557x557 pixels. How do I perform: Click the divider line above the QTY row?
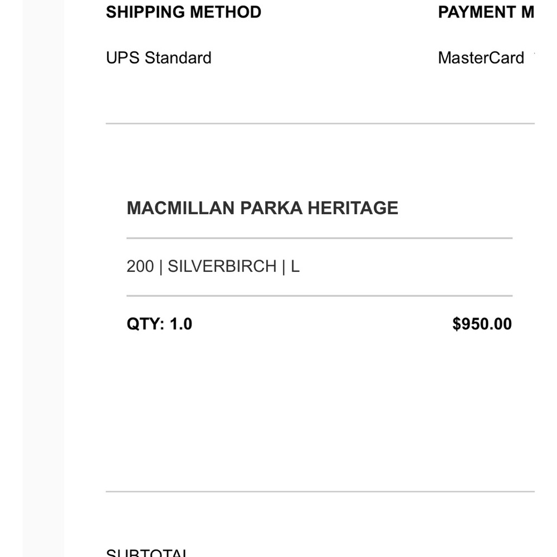pos(319,296)
